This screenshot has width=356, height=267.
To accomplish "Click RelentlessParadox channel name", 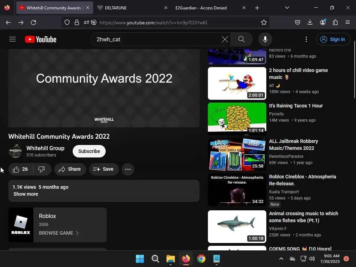I will (286, 156).
